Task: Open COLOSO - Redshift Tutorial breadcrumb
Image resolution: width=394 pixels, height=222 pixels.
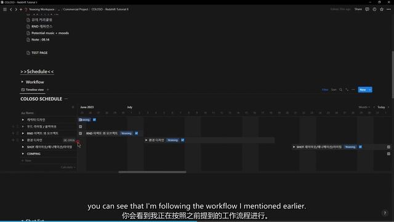Action: [110, 9]
